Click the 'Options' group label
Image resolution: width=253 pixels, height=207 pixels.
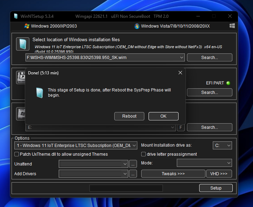point(22,138)
